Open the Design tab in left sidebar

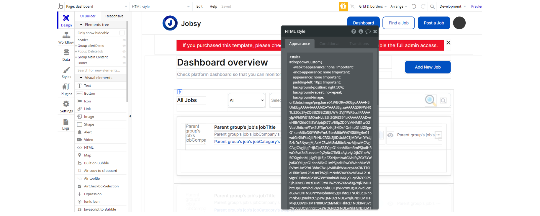pos(66,20)
